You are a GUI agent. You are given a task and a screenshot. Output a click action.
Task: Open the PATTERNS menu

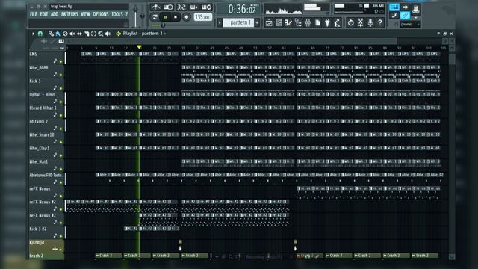click(x=69, y=14)
